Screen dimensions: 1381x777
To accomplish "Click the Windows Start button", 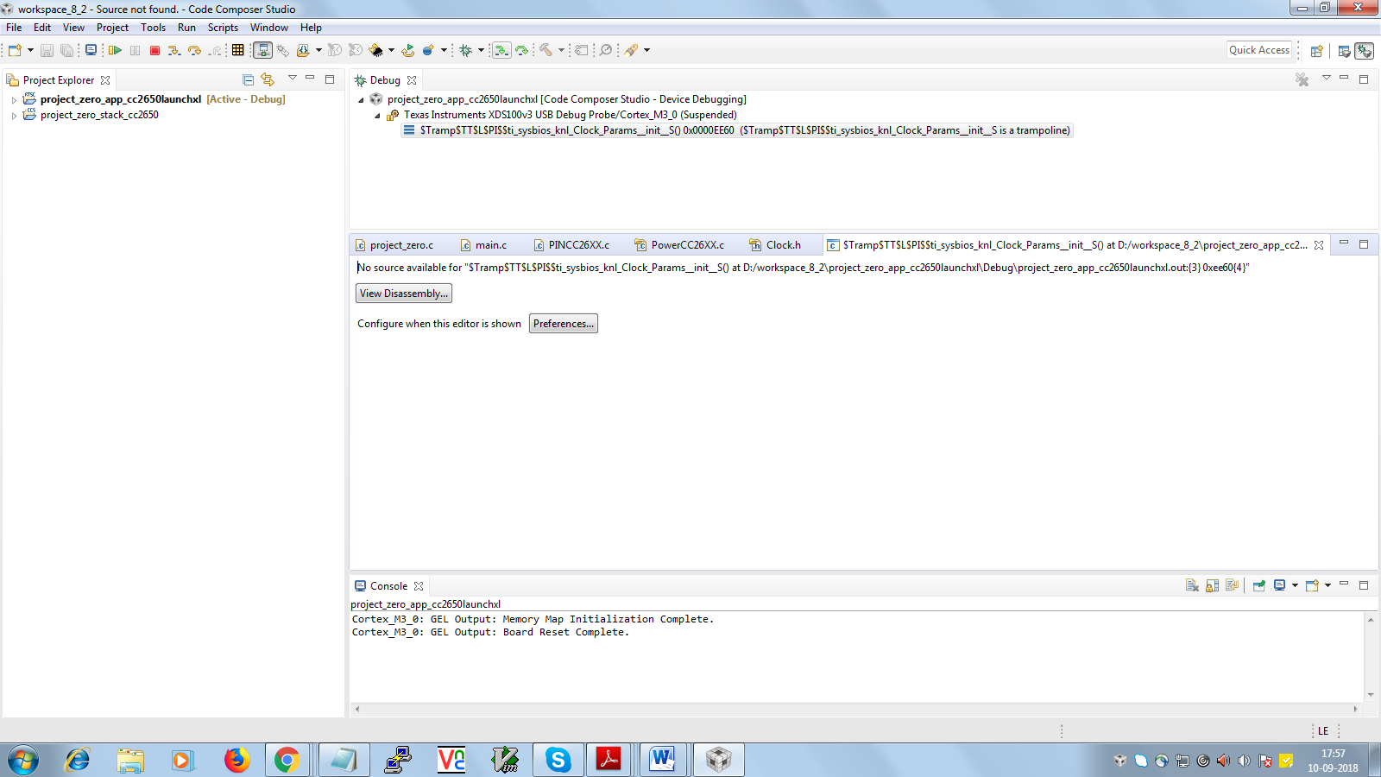I will (23, 760).
